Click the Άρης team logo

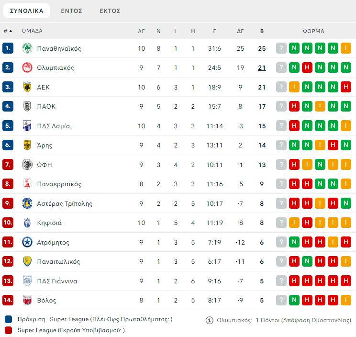coord(27,145)
